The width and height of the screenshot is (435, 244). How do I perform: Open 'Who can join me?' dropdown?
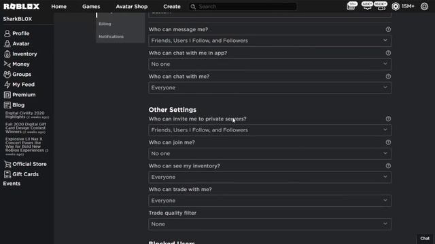click(x=270, y=154)
